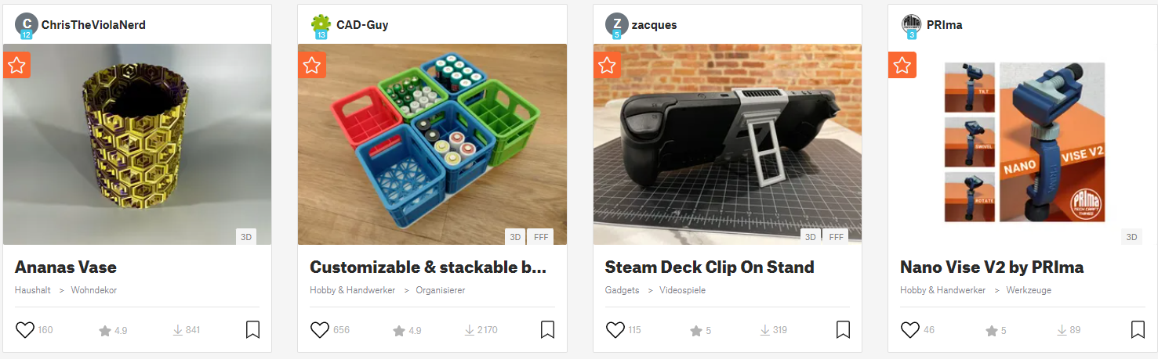Bookmark the Nano Vise V2 model
Image resolution: width=1158 pixels, height=359 pixels.
1138,330
